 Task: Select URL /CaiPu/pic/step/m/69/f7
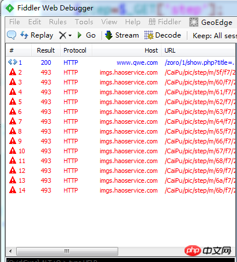[200, 171]
